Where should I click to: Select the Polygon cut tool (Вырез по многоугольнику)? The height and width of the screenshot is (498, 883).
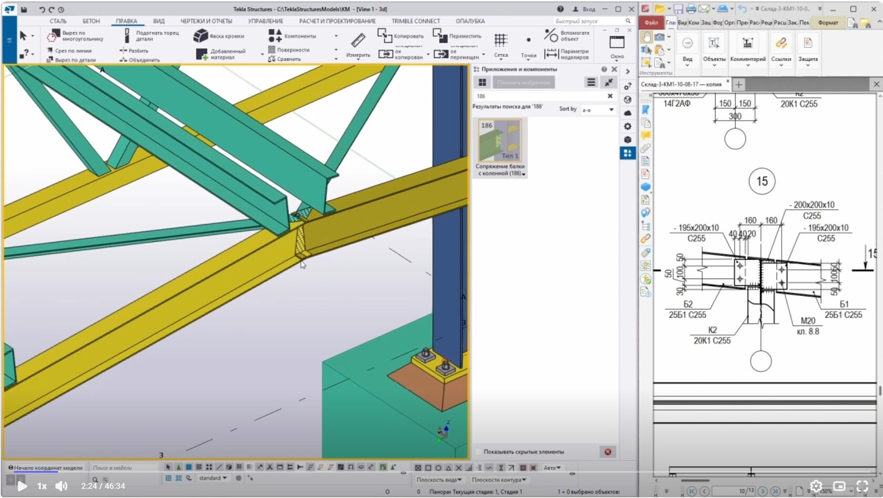coord(75,36)
